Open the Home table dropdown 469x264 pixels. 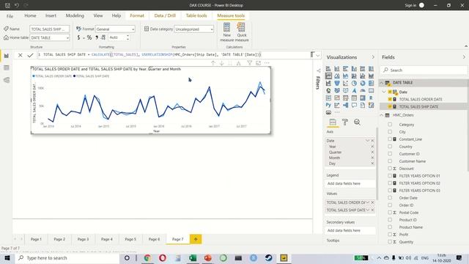point(50,37)
